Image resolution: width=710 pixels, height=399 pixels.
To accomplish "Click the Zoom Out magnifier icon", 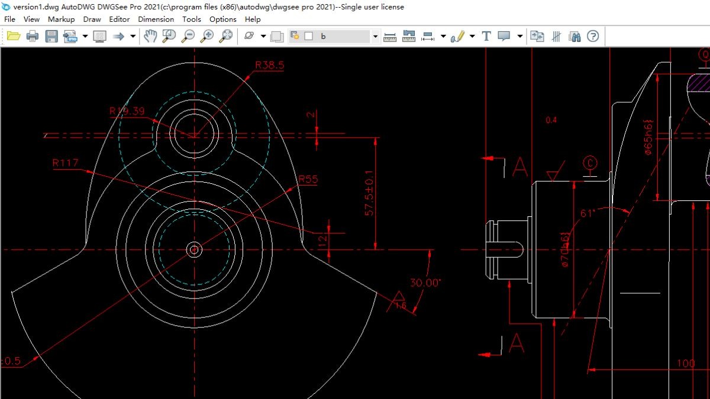I will pos(188,36).
